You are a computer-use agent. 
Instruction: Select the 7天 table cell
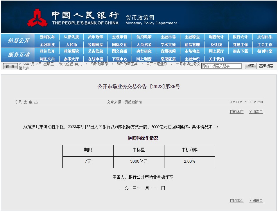(88, 162)
